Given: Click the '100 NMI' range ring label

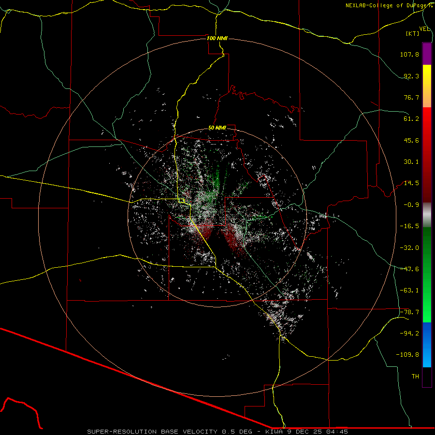Looking at the screenshot, I should coord(217,38).
